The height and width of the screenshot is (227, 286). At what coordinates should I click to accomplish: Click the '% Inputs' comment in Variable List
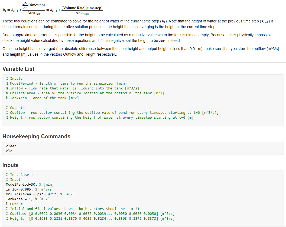coord(14,78)
